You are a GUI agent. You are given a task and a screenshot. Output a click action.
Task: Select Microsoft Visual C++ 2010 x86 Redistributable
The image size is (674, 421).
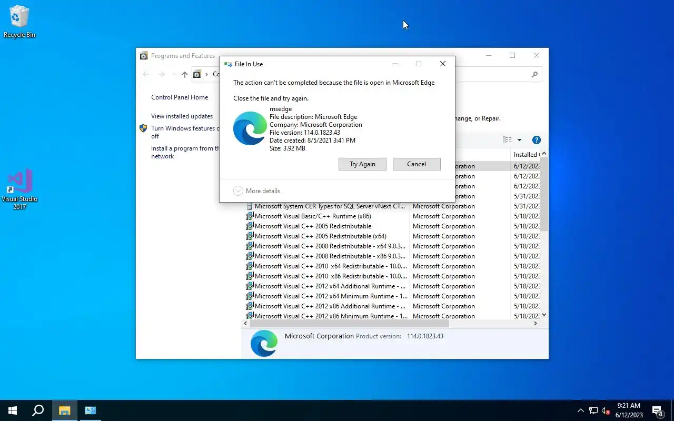coord(392,276)
